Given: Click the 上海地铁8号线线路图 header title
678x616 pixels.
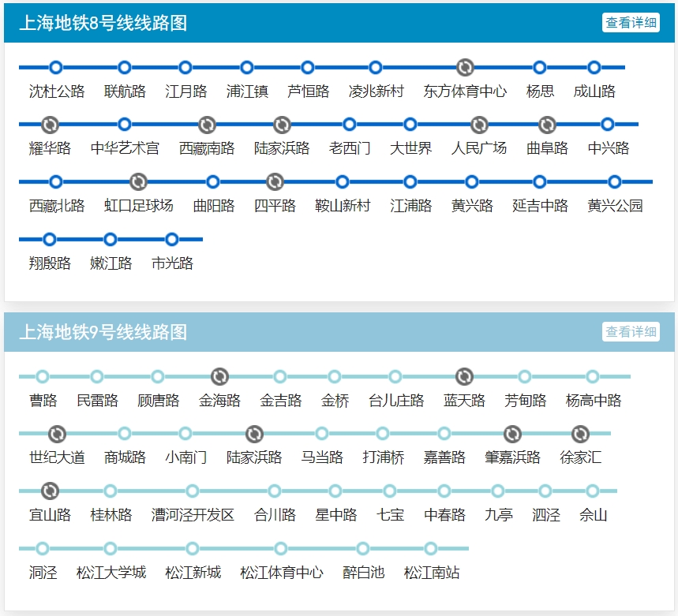Looking at the screenshot, I should (103, 23).
